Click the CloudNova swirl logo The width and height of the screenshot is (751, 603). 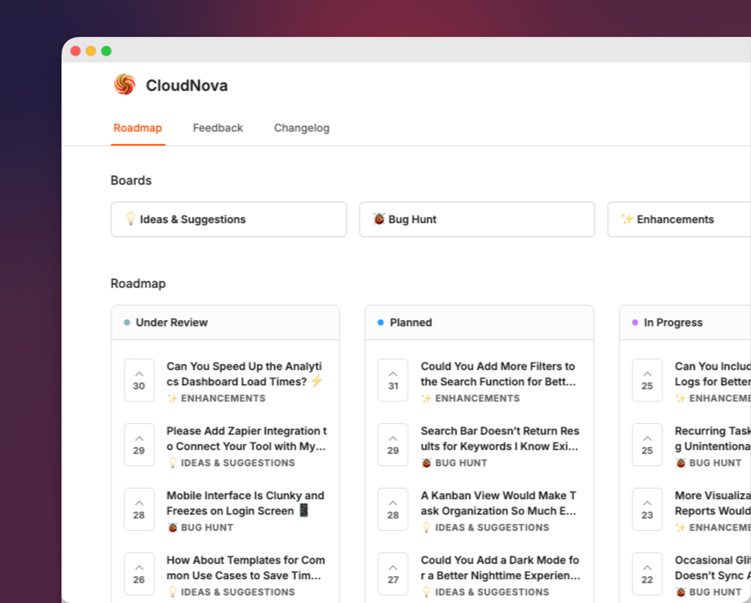(125, 85)
